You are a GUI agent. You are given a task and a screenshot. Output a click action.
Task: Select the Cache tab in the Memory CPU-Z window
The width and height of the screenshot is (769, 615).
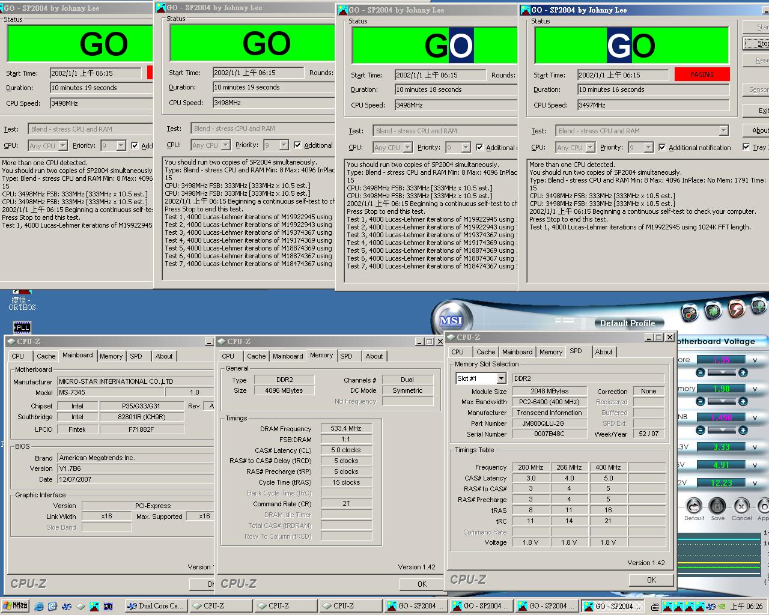(x=256, y=356)
